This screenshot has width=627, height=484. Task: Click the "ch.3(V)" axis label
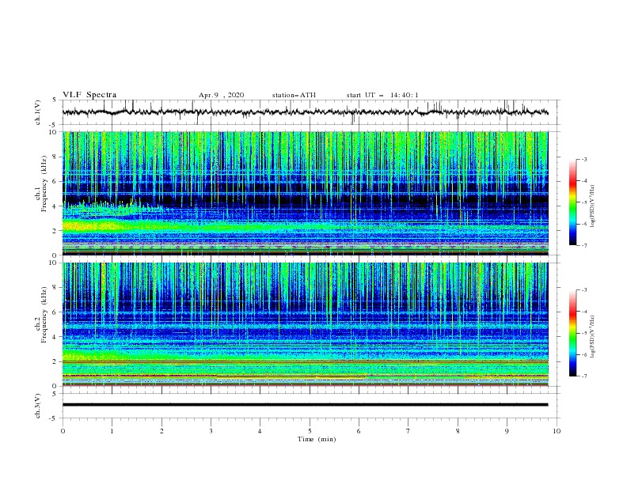click(x=38, y=406)
